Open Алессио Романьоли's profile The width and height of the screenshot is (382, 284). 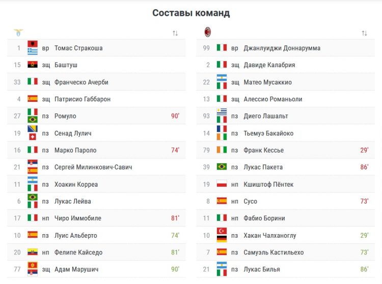272,99
